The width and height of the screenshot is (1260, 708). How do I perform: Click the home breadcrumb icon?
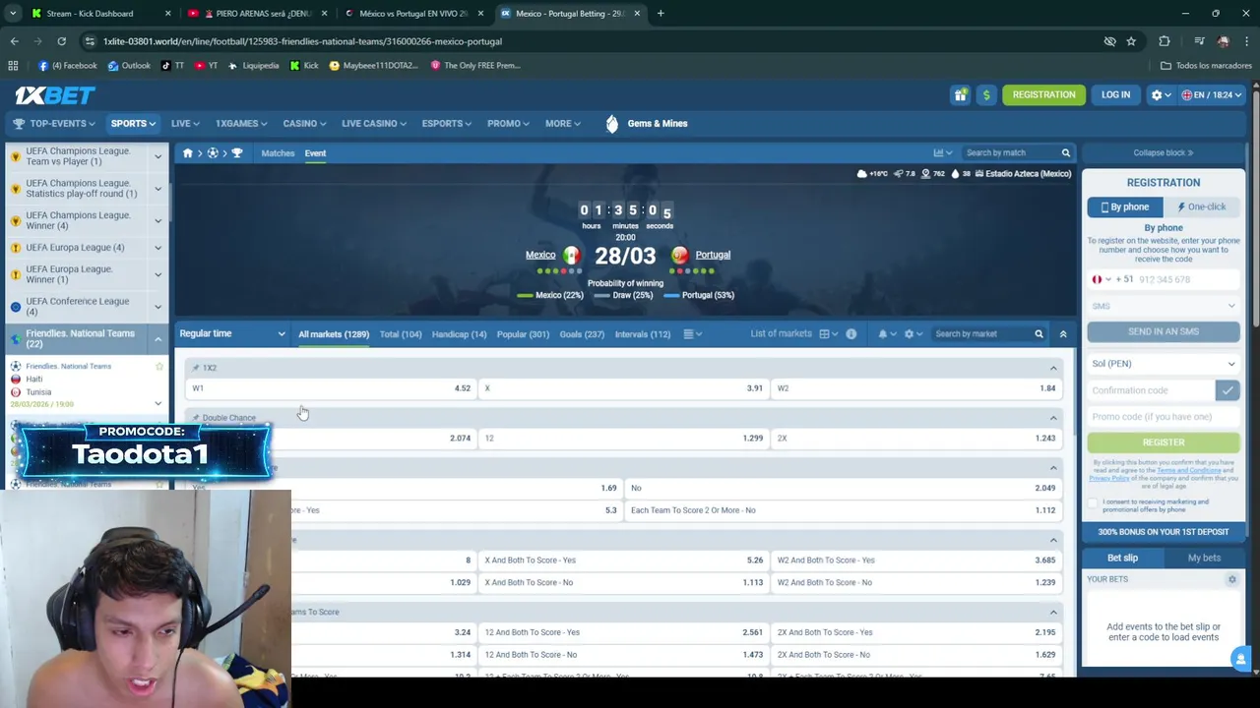tap(188, 153)
